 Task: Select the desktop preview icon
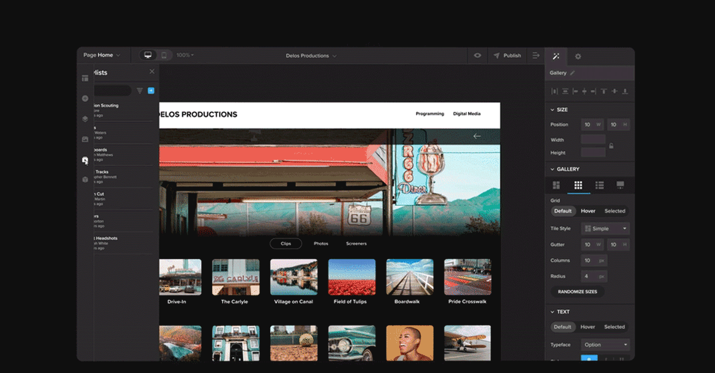coord(147,55)
